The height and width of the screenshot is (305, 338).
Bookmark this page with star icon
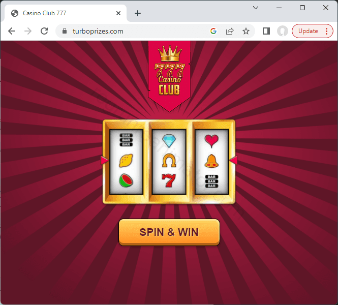coord(245,31)
